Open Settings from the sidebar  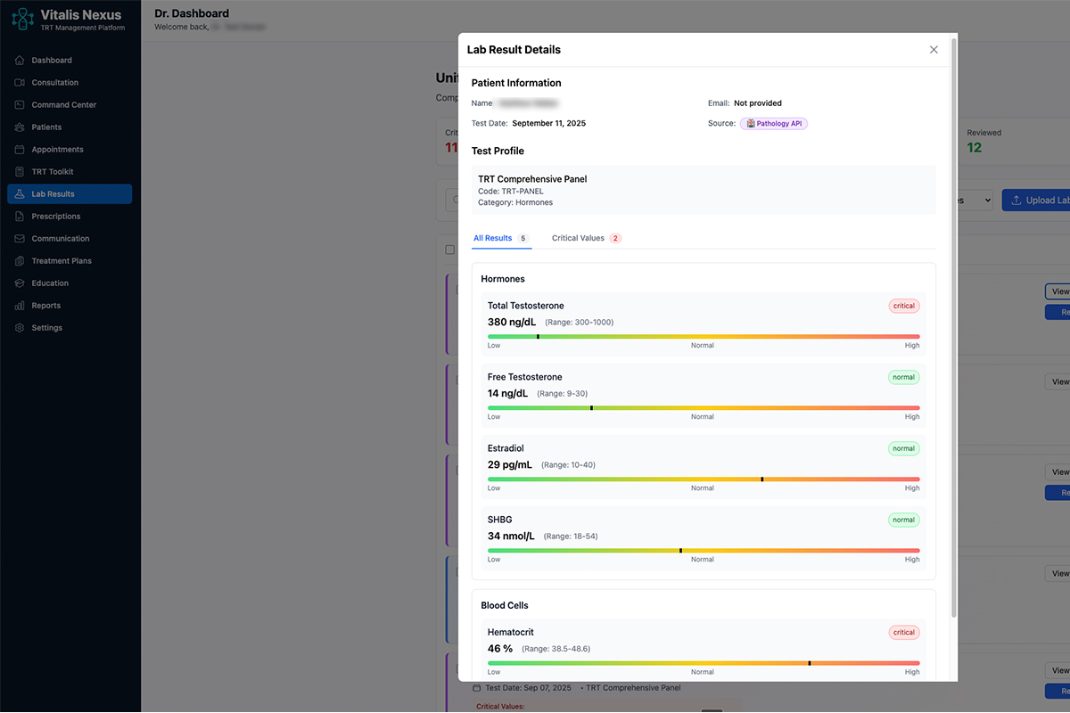pyautogui.click(x=46, y=327)
